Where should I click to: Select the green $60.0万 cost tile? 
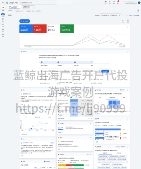click(67, 29)
